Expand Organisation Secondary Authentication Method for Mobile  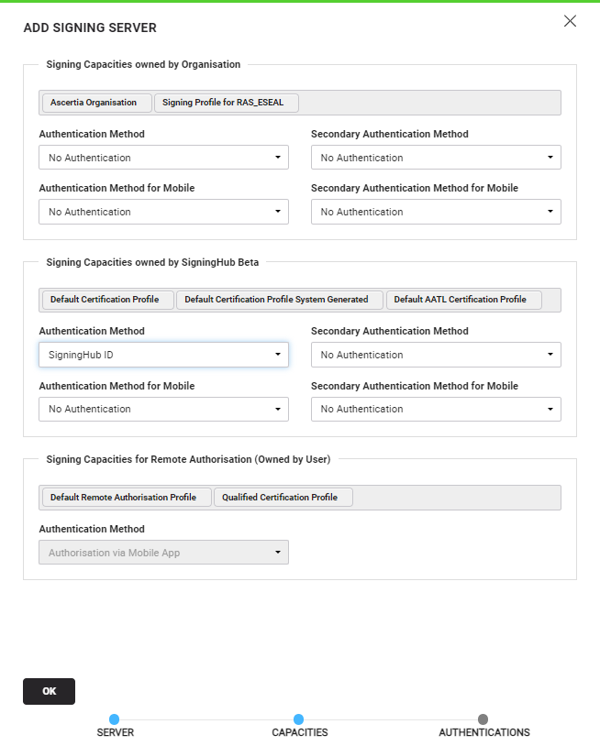point(436,212)
